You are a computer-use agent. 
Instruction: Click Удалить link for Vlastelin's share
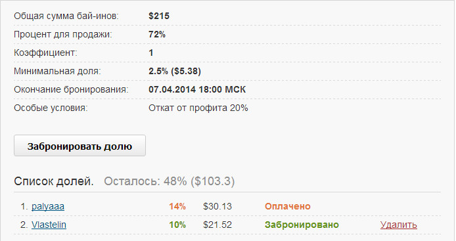[x=398, y=225]
